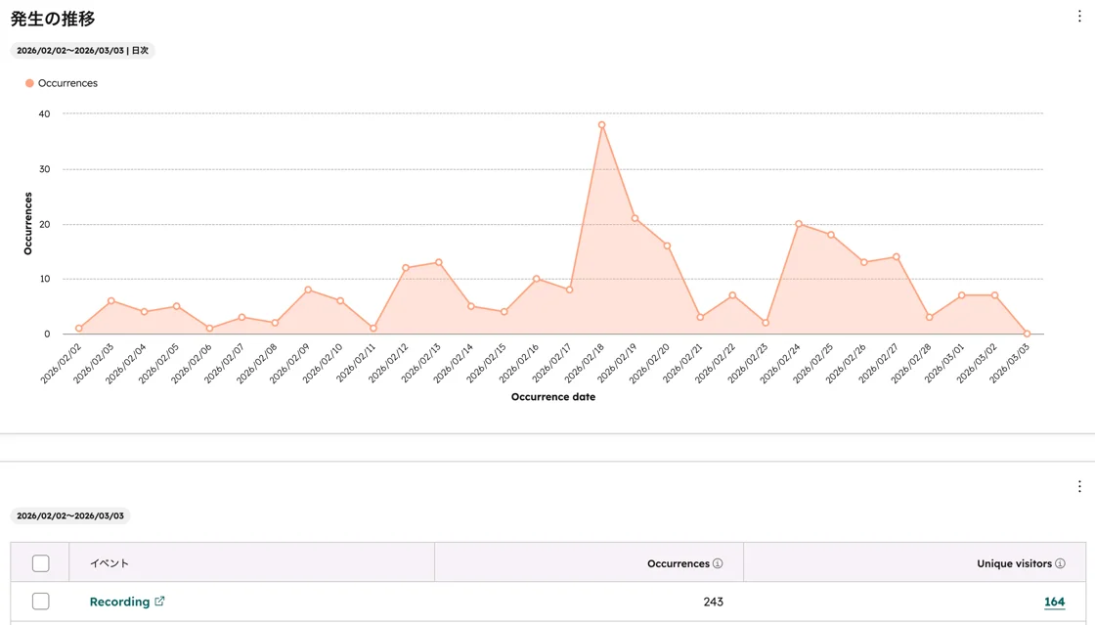The width and height of the screenshot is (1095, 625).
Task: Open the kebab menu for the 発生の推移 chart
Action: tap(1079, 17)
